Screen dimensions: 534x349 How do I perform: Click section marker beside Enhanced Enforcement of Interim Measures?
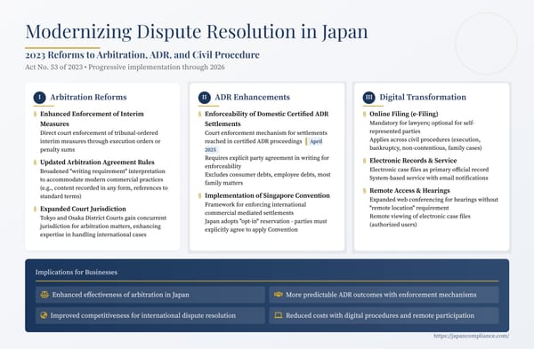tap(35, 114)
